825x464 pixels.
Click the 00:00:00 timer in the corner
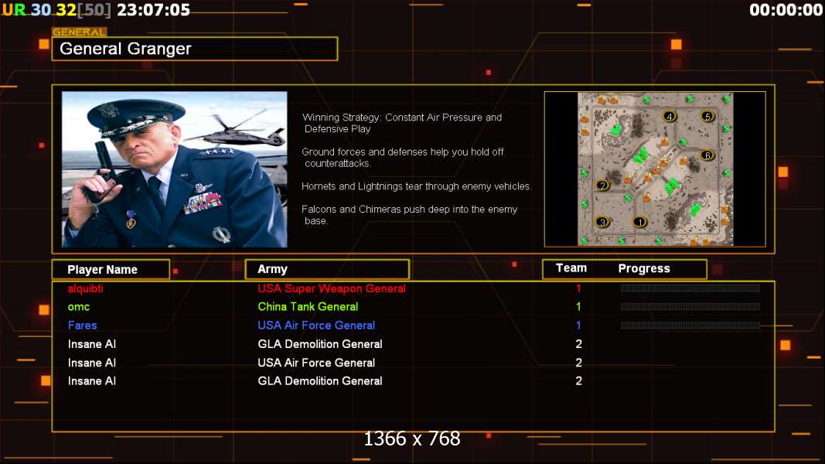coord(786,9)
